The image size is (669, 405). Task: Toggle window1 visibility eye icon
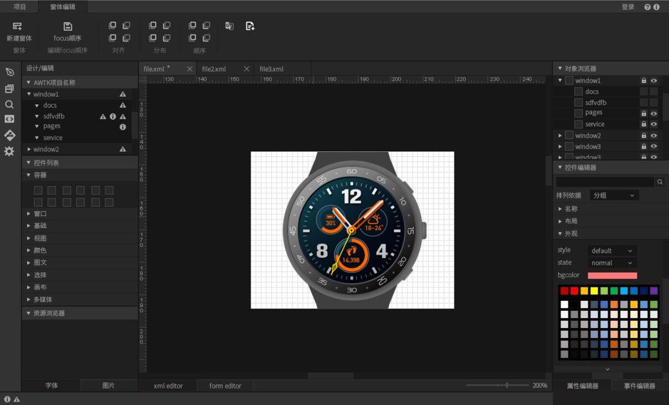coord(654,80)
